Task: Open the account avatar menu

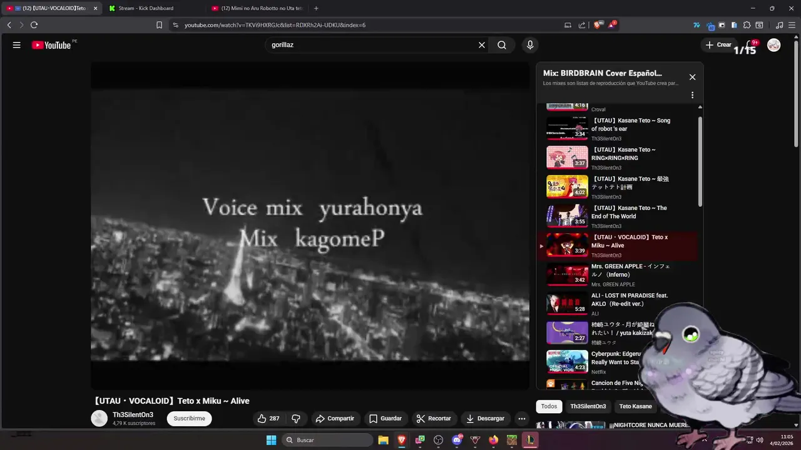Action: coord(774,45)
